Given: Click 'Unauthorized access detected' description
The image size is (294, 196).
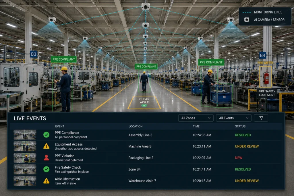Looking at the screenshot, I should (x=76, y=149).
